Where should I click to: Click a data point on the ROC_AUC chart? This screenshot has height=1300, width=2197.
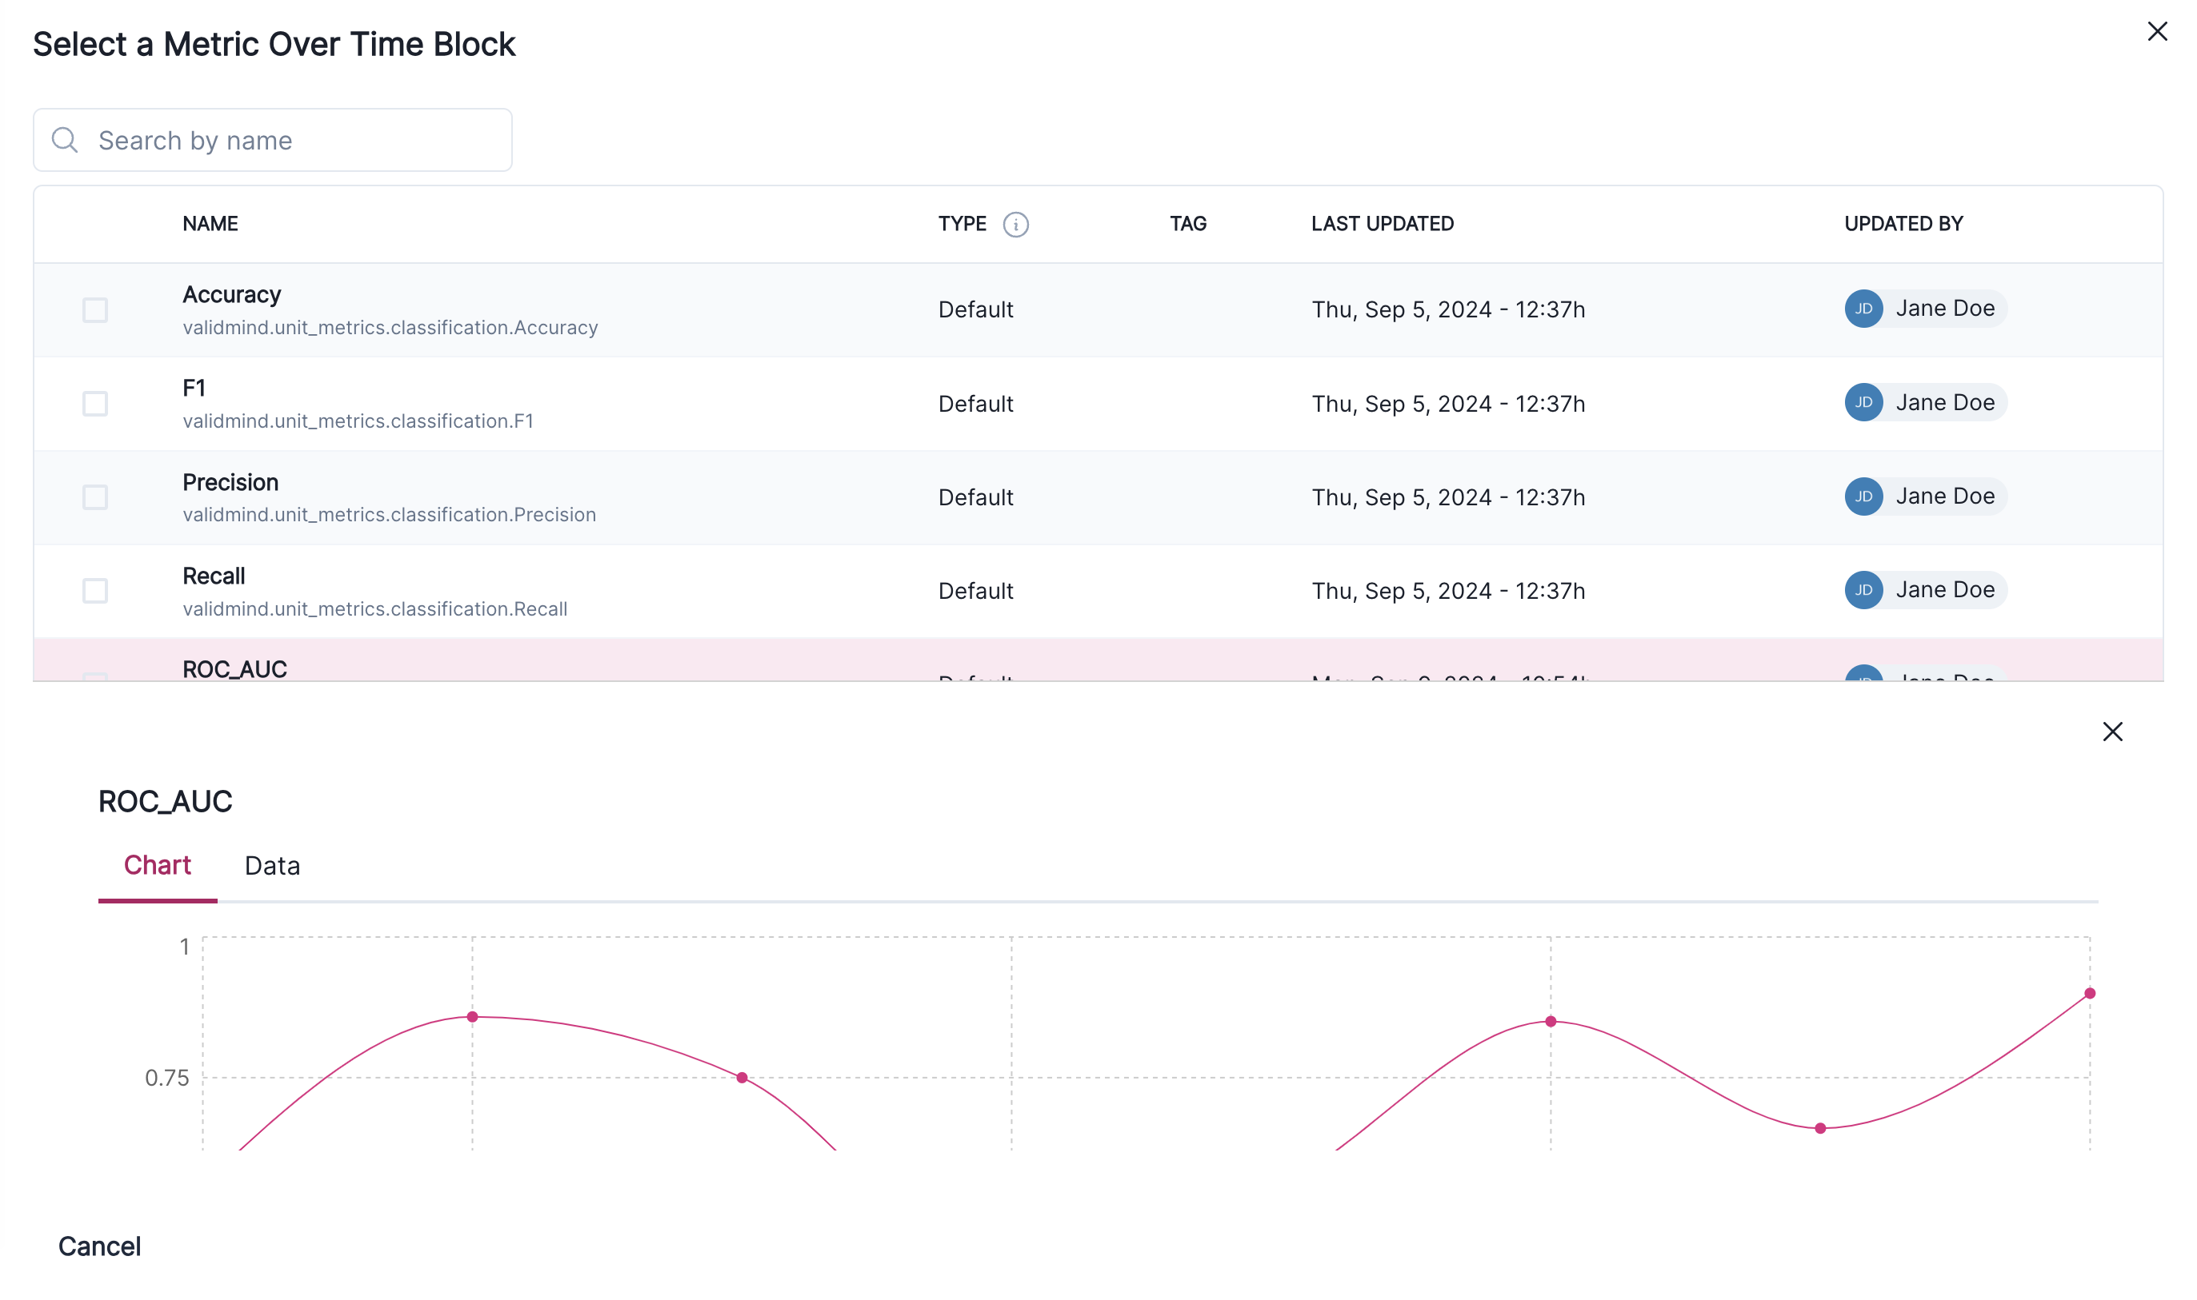(x=470, y=1016)
